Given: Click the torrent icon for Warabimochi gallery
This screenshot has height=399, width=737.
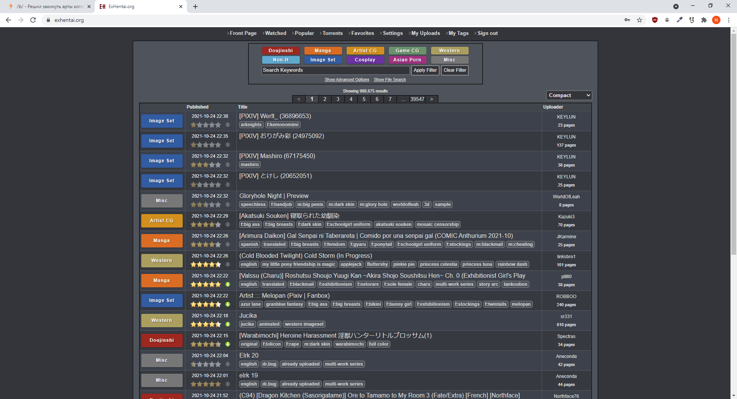Looking at the screenshot, I should tap(228, 344).
